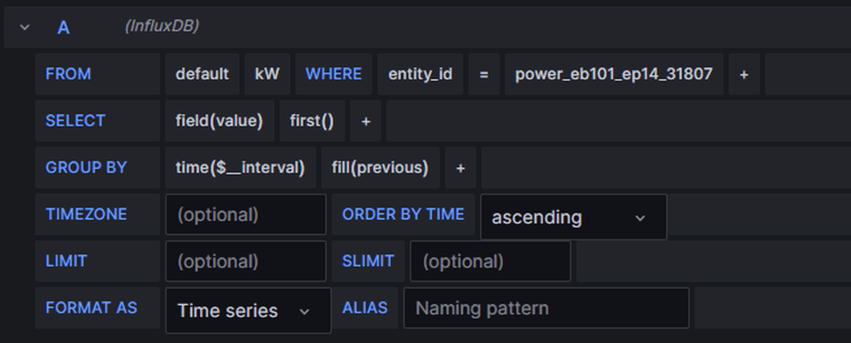Click the query name letter A
The width and height of the screenshot is (851, 343).
point(63,27)
